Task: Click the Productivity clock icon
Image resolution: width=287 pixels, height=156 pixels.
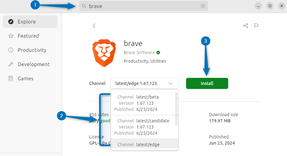Action: (x=11, y=50)
